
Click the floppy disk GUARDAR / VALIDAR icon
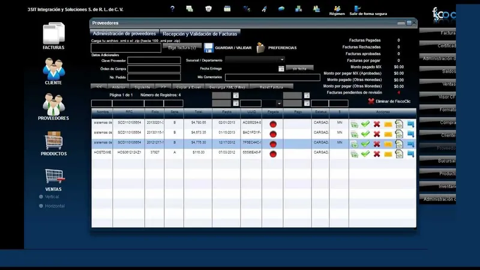tap(208, 48)
